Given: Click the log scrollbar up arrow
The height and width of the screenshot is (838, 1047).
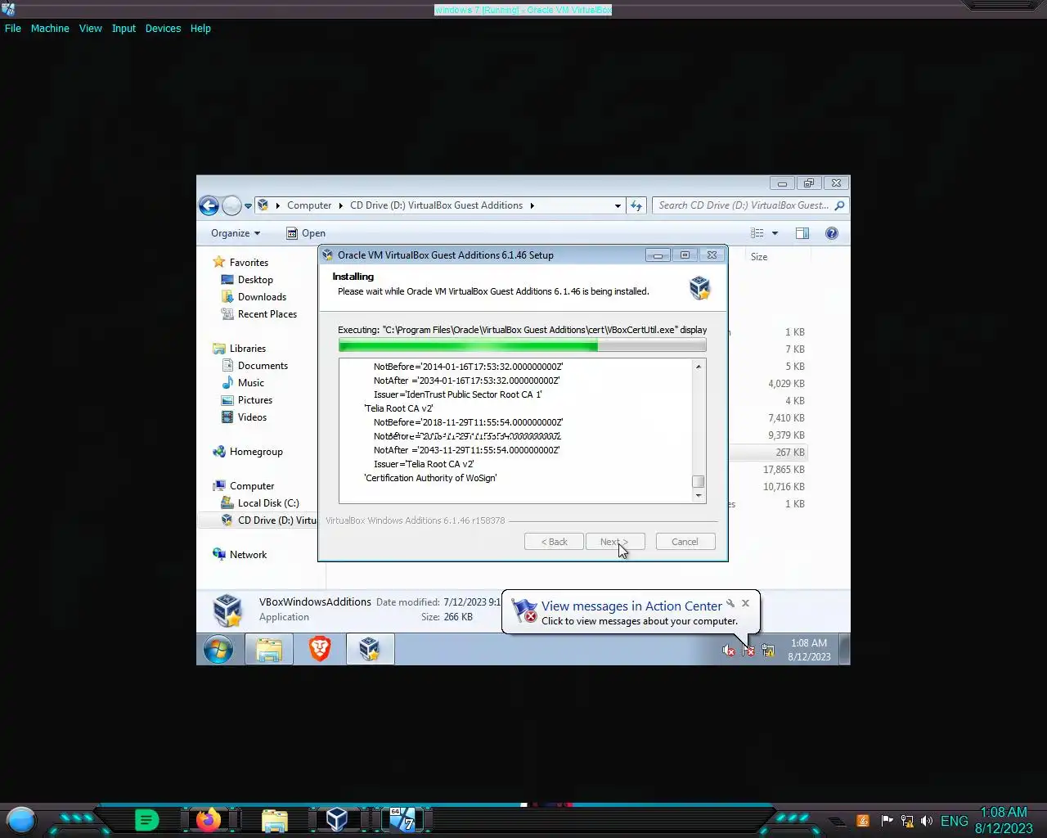Looking at the screenshot, I should point(699,367).
